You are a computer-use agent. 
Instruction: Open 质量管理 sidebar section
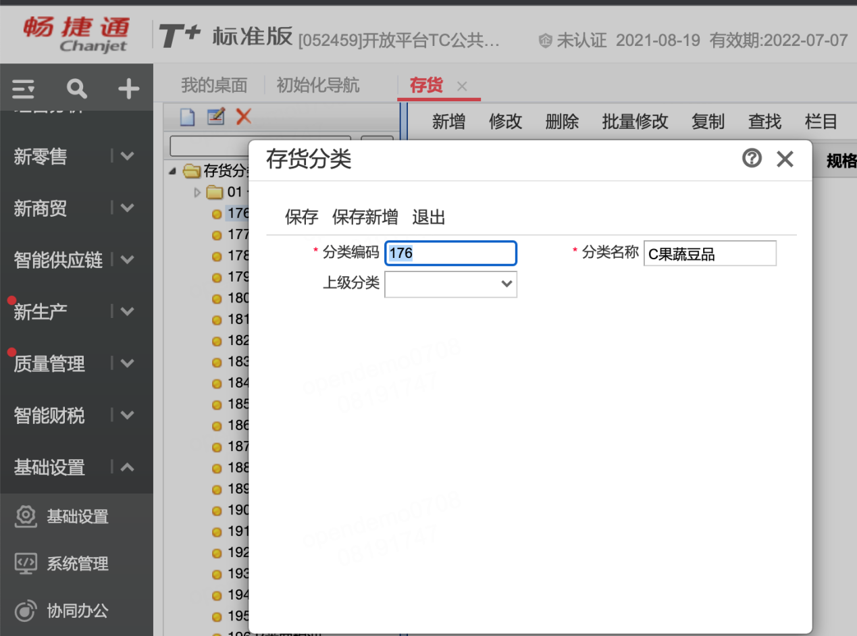(x=49, y=364)
